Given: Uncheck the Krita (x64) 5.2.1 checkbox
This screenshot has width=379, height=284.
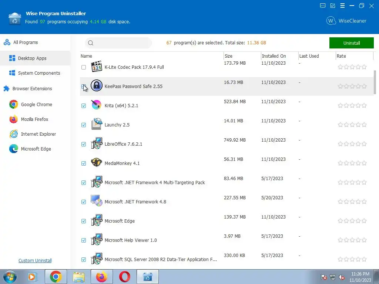Looking at the screenshot, I should pos(84,105).
